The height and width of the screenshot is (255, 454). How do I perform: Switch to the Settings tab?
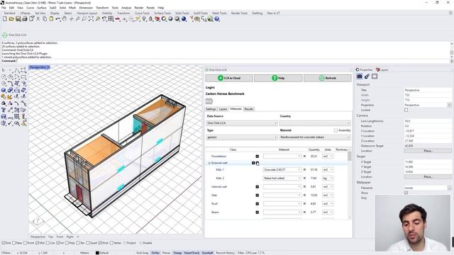pos(211,109)
